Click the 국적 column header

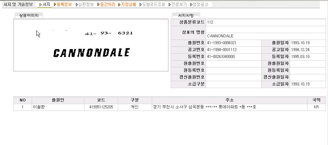317,100
